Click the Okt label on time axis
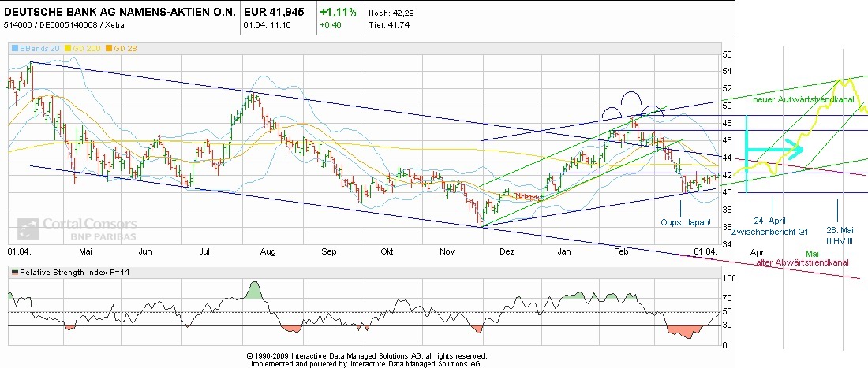 click(387, 252)
